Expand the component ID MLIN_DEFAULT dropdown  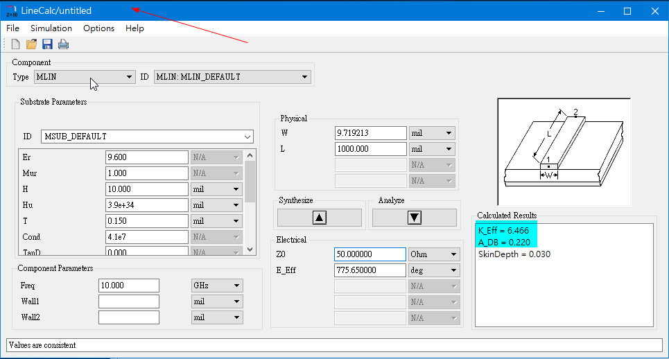click(x=232, y=77)
